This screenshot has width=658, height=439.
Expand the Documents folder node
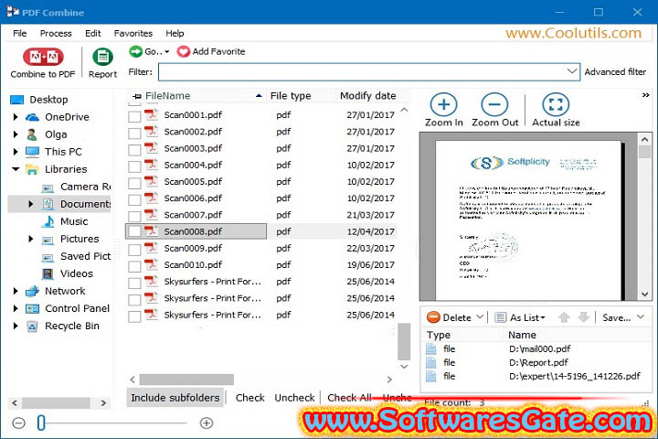click(31, 204)
